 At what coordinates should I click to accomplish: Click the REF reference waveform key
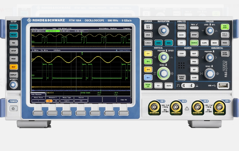click(x=158, y=86)
